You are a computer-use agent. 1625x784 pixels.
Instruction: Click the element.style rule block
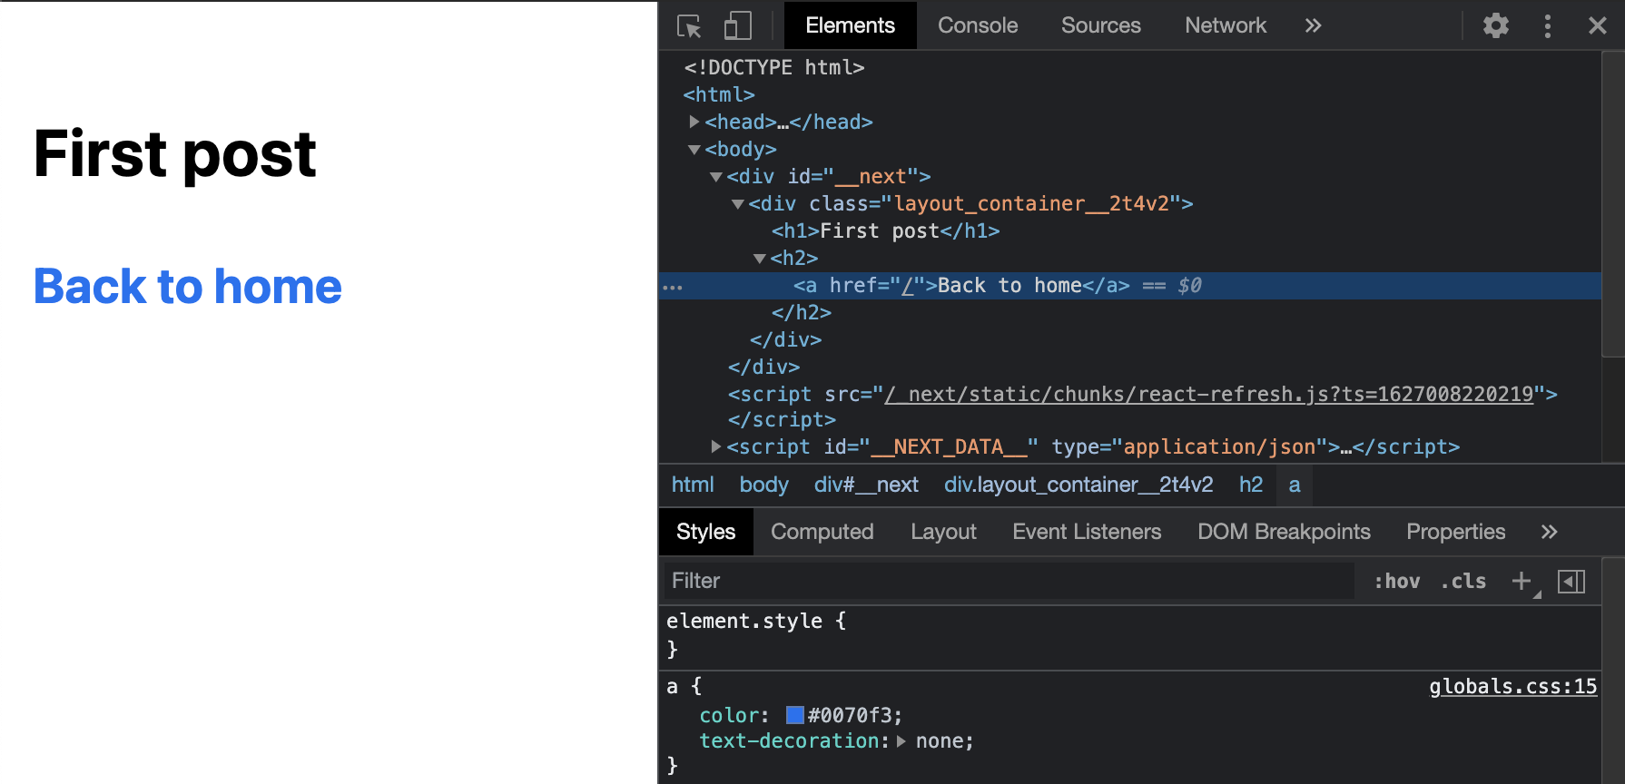click(1130, 635)
